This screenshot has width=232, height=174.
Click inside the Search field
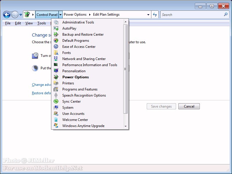tap(191, 14)
